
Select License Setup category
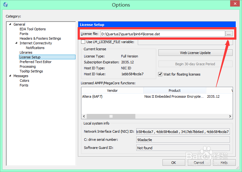47,57
